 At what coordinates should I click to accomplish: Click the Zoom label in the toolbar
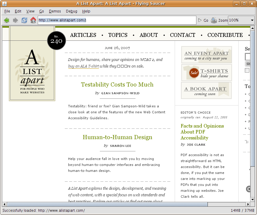223,20
